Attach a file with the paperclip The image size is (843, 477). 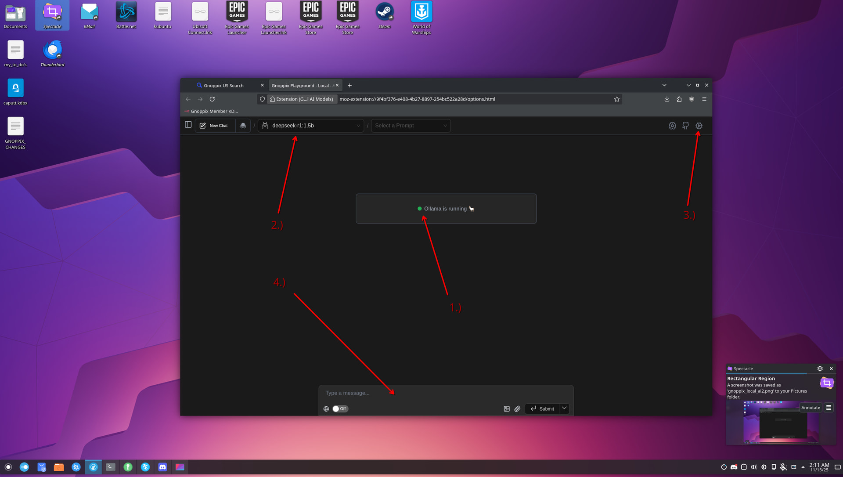517,409
